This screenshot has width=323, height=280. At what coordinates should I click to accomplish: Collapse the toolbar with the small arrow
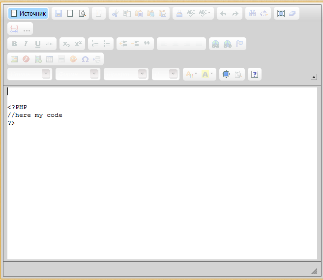pos(314,77)
